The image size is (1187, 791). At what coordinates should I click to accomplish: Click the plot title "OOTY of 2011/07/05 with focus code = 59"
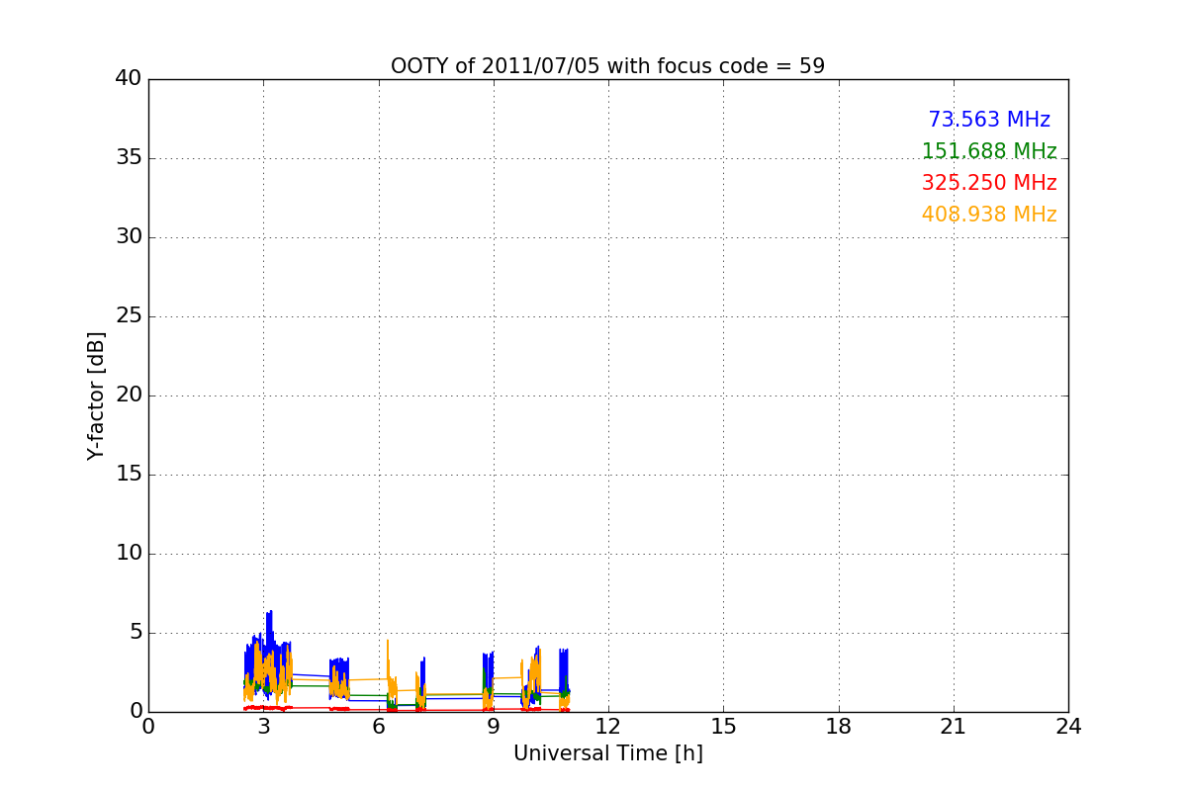(607, 66)
